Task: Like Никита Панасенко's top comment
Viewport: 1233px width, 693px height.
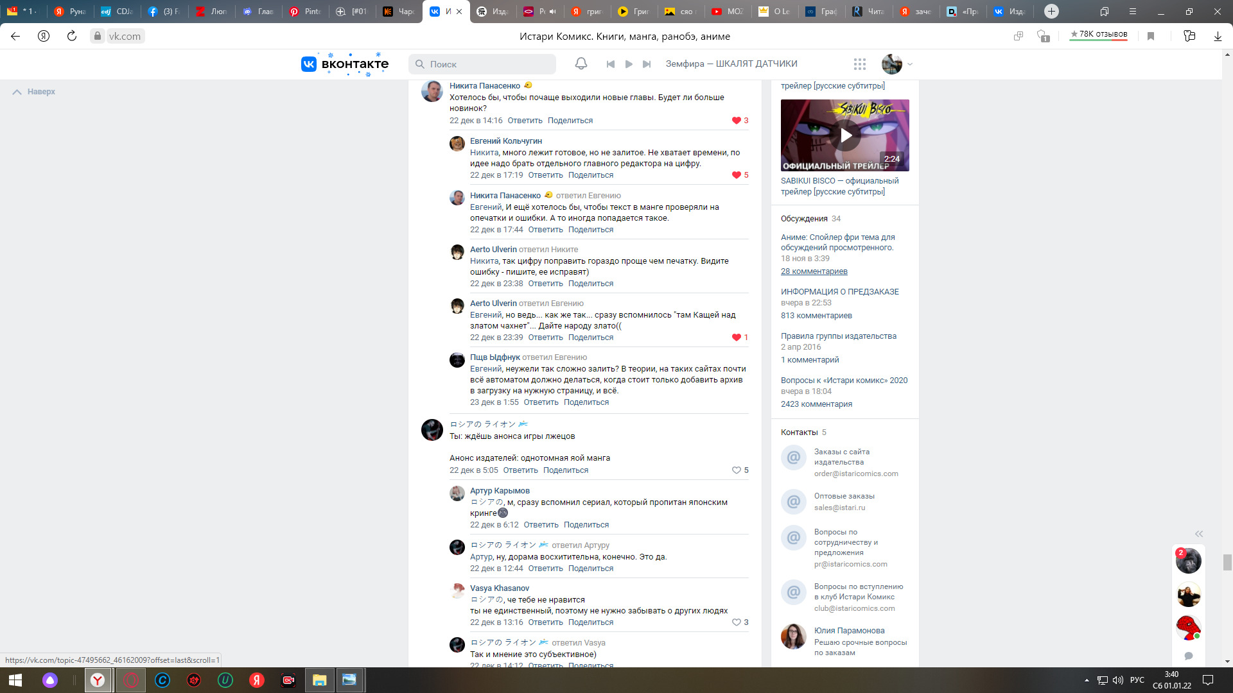Action: [x=737, y=121]
